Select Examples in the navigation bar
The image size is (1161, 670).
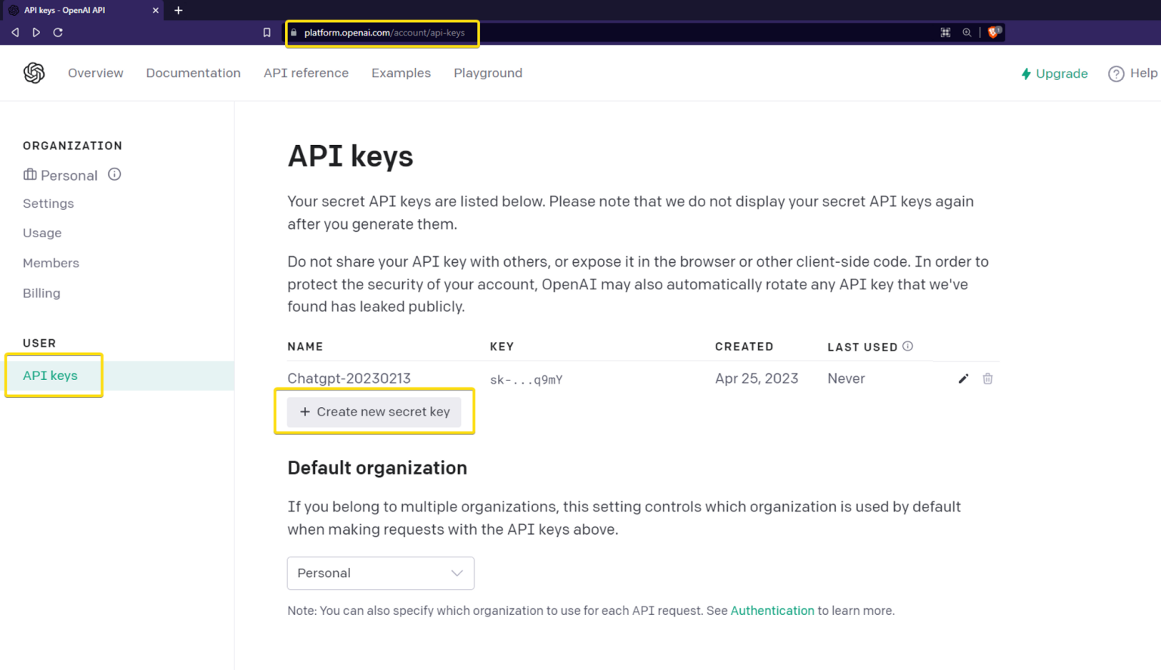pyautogui.click(x=401, y=73)
